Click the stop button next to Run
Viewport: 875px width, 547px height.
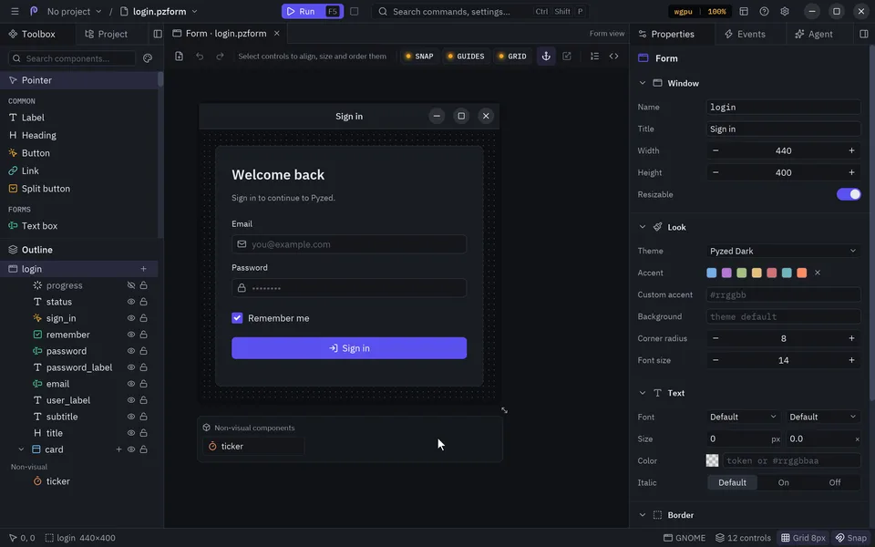click(354, 11)
